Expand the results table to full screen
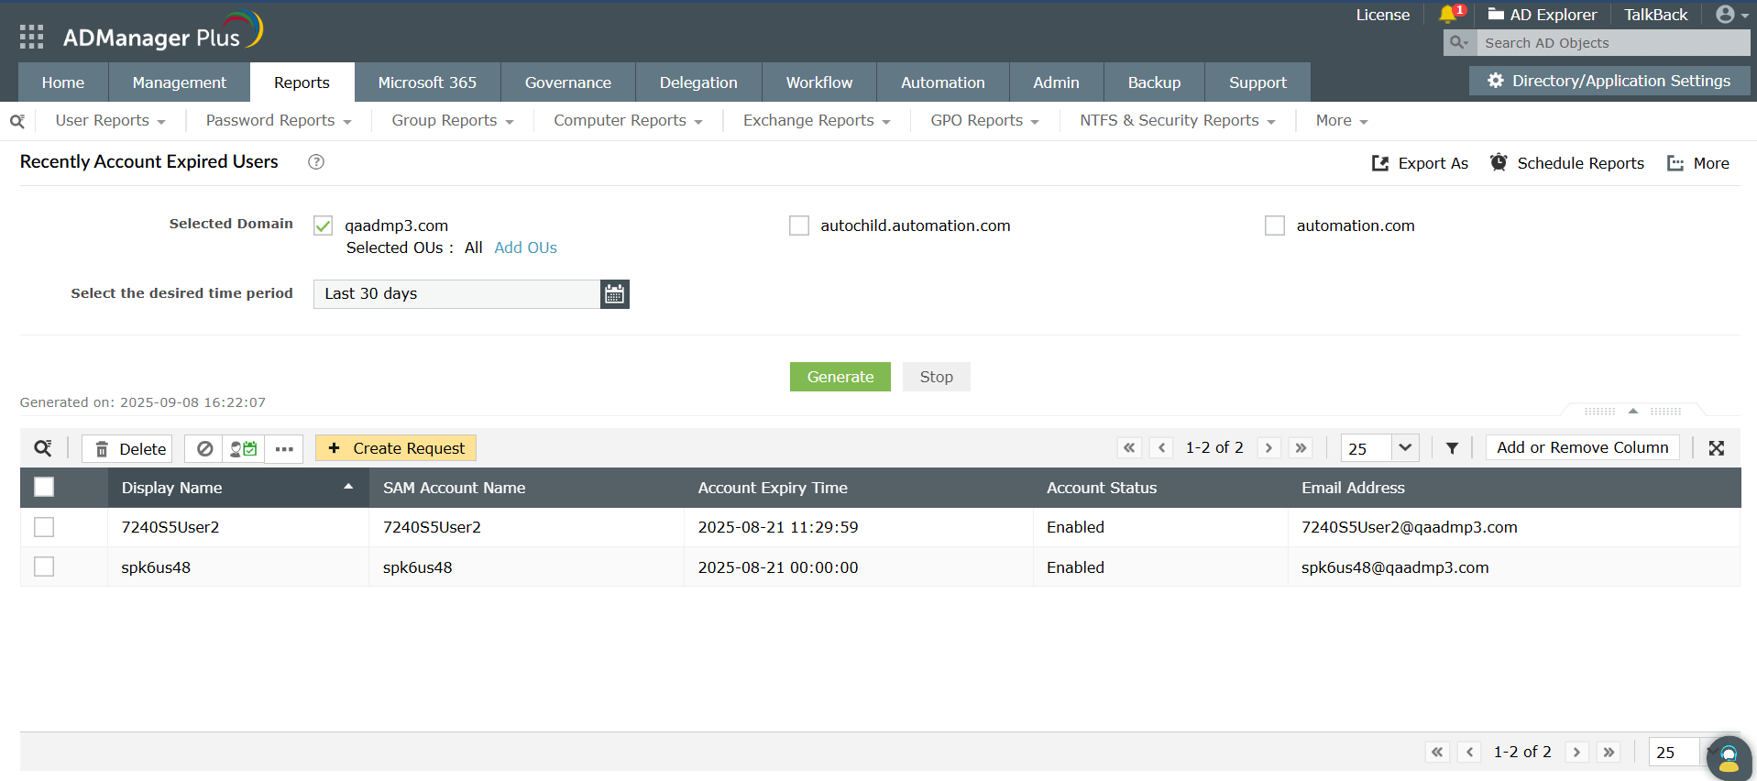 click(1717, 448)
